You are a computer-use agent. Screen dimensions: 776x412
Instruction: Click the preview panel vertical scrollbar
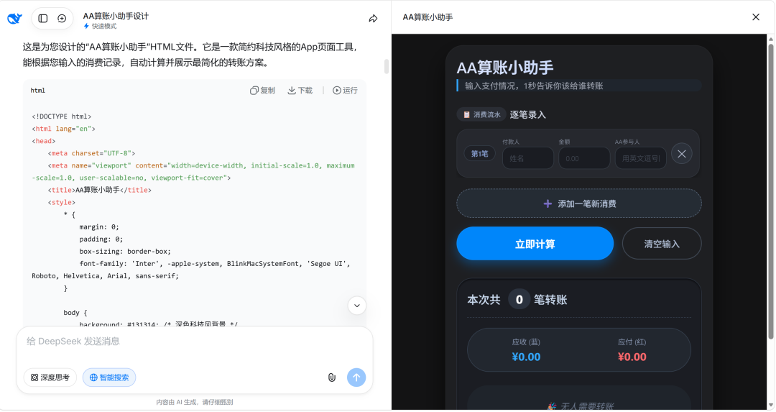[x=770, y=191]
